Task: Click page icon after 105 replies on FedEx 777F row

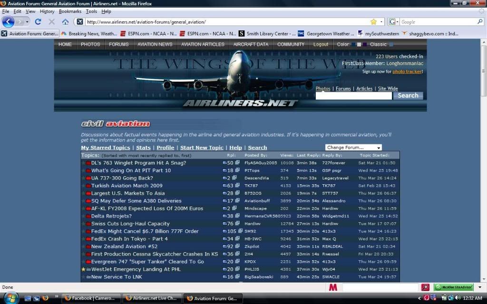Action: point(240,231)
